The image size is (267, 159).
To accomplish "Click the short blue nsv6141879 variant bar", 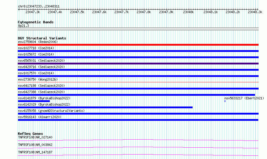I will 34,101.
